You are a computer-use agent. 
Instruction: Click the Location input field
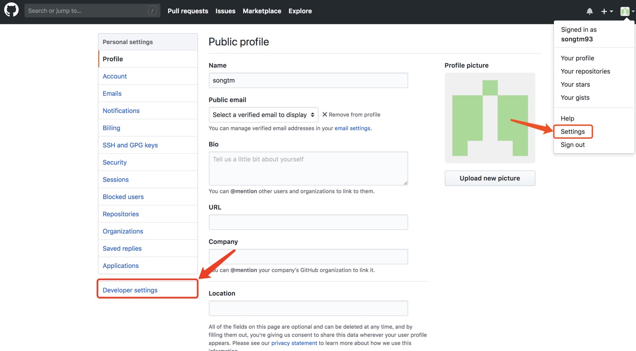308,308
